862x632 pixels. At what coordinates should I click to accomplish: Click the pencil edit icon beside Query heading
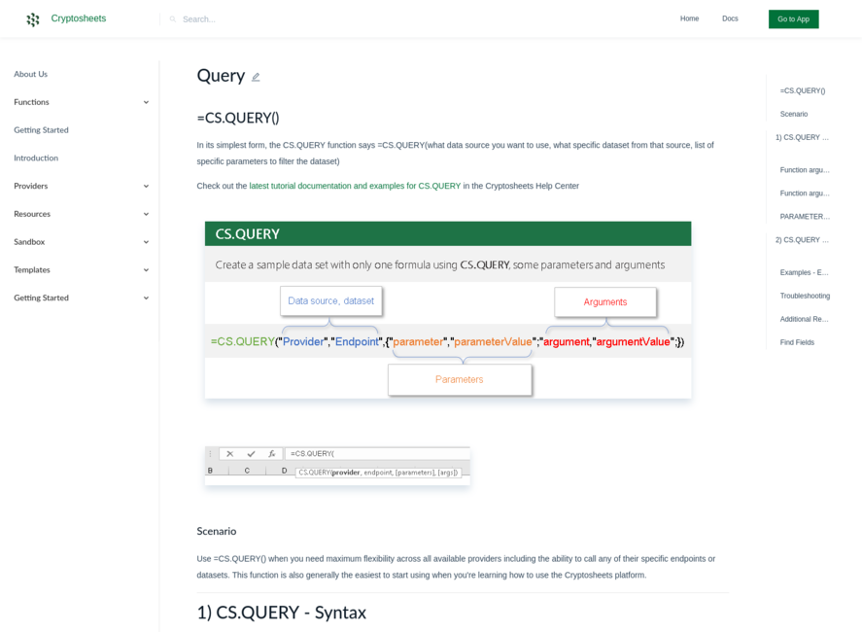coord(256,76)
